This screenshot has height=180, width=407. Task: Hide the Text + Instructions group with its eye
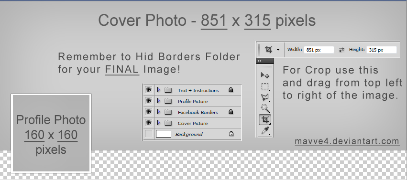(x=148, y=90)
